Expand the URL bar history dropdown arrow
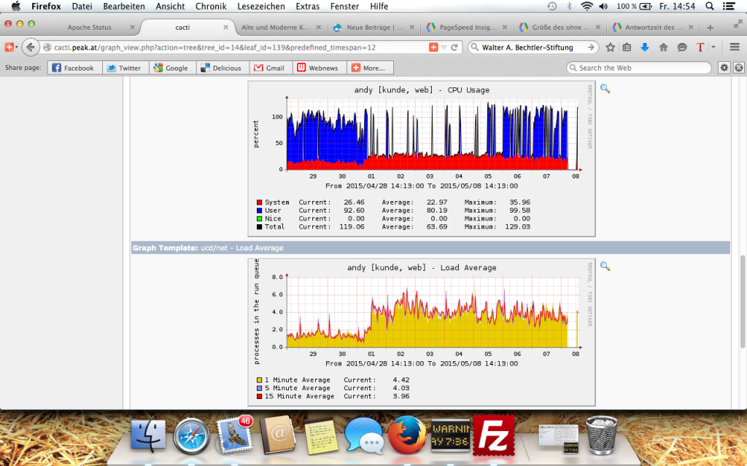 (444, 47)
